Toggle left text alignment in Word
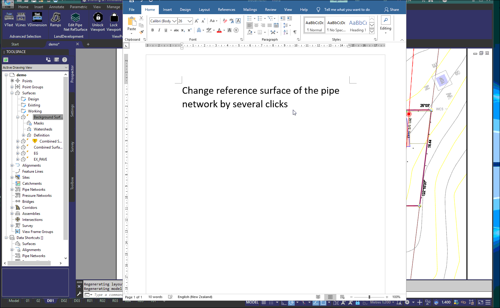The height and width of the screenshot is (308, 500). pos(250,25)
